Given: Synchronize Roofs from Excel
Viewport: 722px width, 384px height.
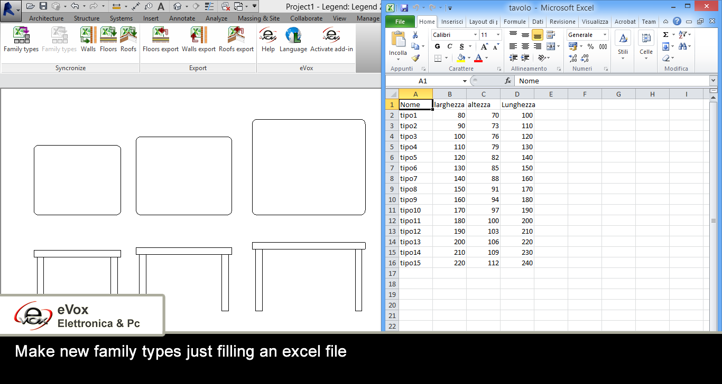Looking at the screenshot, I should point(128,40).
